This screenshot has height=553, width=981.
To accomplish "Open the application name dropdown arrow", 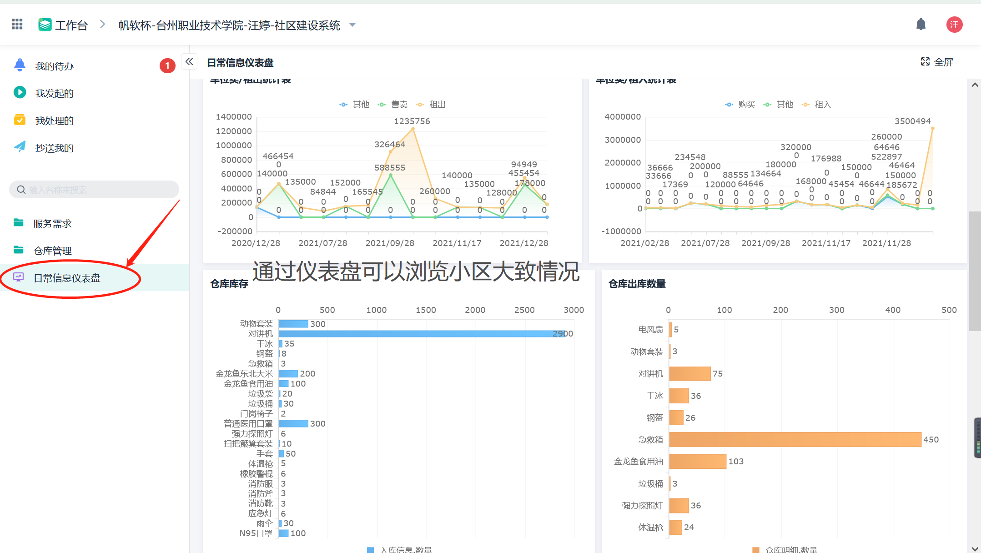I will (352, 25).
